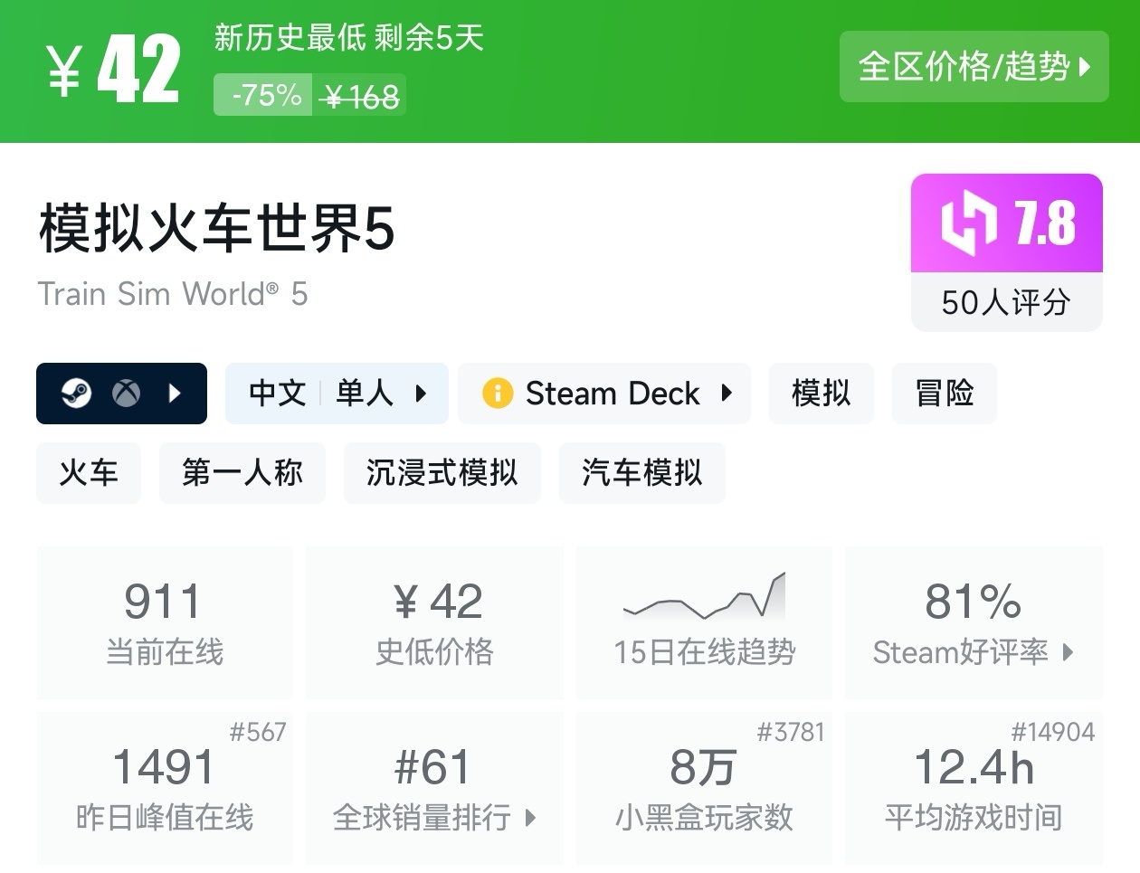Image resolution: width=1140 pixels, height=873 pixels.
Task: Click the -75% discount badge
Action: pos(264,95)
